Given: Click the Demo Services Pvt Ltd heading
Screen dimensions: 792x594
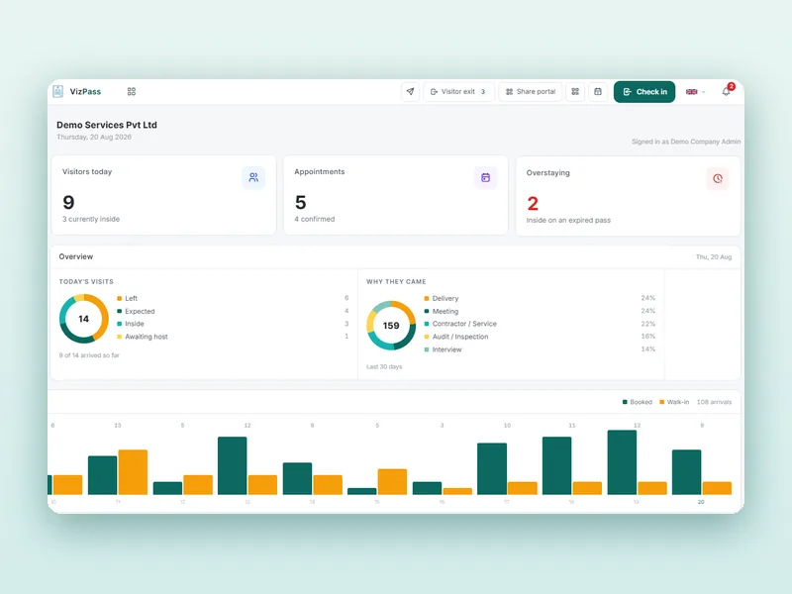Looking at the screenshot, I should [x=107, y=125].
